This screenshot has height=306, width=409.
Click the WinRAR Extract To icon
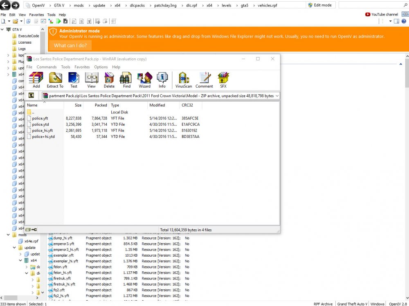[x=55, y=80]
